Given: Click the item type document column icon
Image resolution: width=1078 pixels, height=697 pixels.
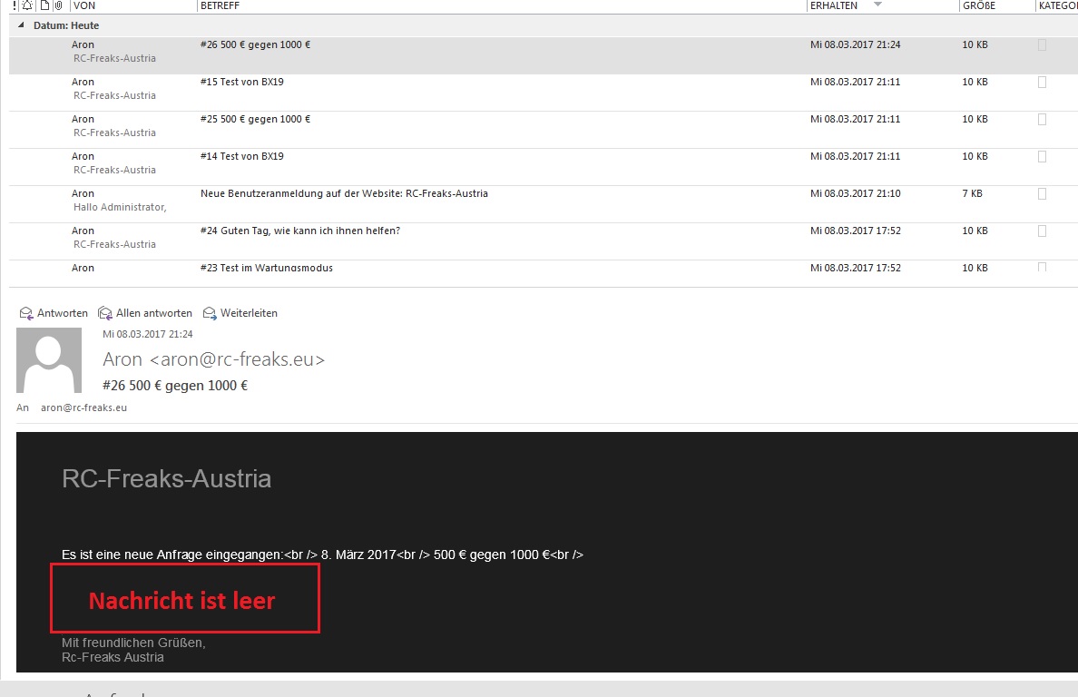Looking at the screenshot, I should pos(44,5).
